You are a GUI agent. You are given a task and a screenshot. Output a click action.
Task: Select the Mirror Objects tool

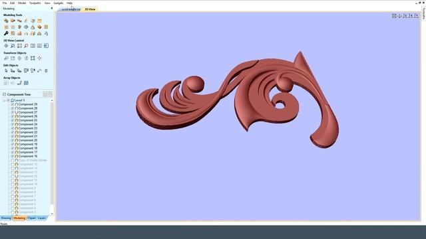pos(26,58)
